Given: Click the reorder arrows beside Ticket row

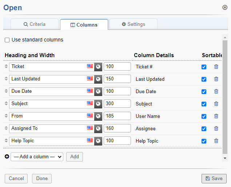Looking at the screenshot, I should (x=6, y=67).
